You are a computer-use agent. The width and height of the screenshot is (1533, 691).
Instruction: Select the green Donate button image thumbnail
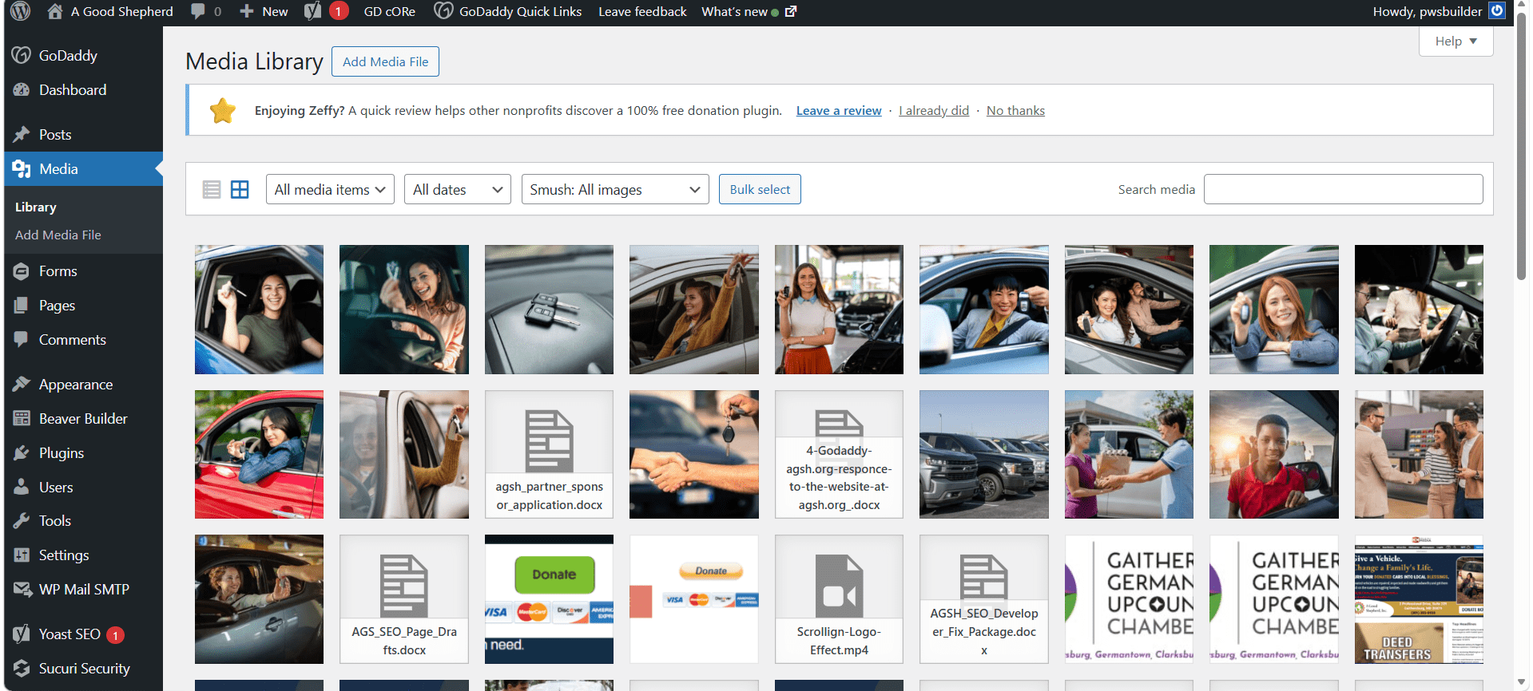[x=549, y=599]
